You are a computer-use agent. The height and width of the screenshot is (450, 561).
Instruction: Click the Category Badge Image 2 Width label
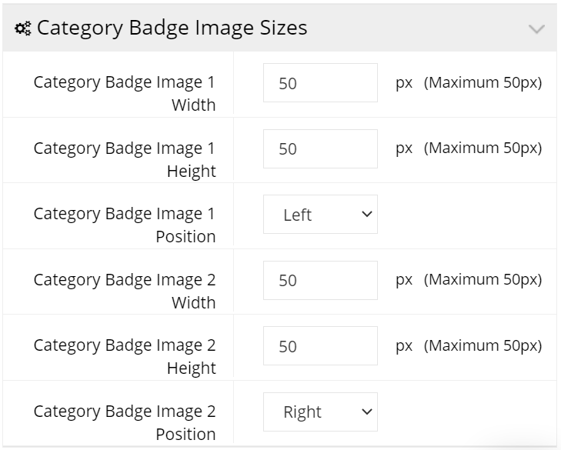tap(125, 291)
